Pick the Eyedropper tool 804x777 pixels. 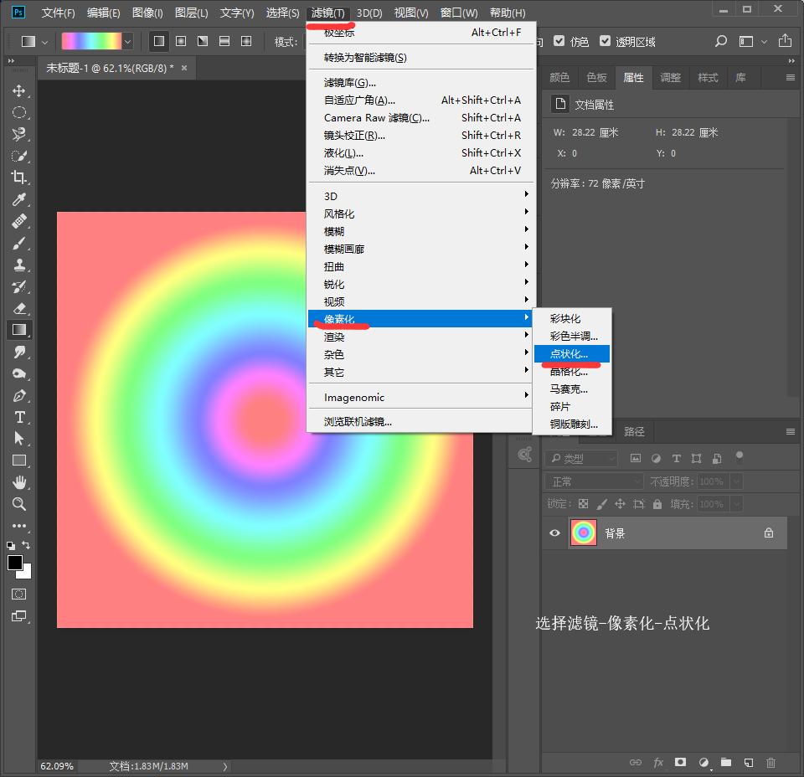(x=18, y=199)
